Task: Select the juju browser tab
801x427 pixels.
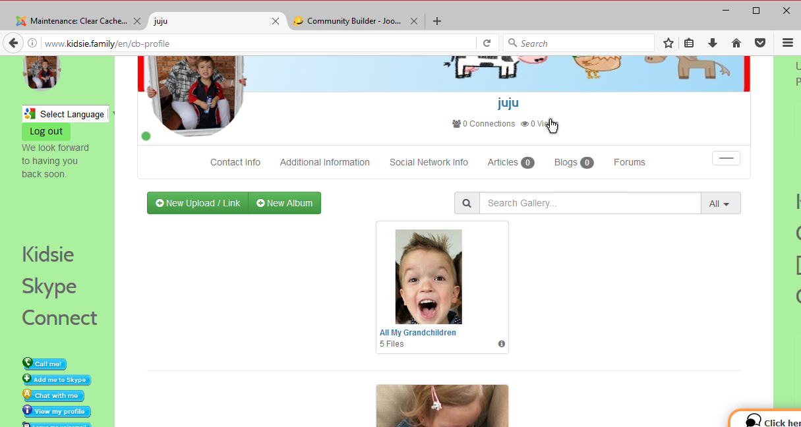Action: (x=216, y=21)
